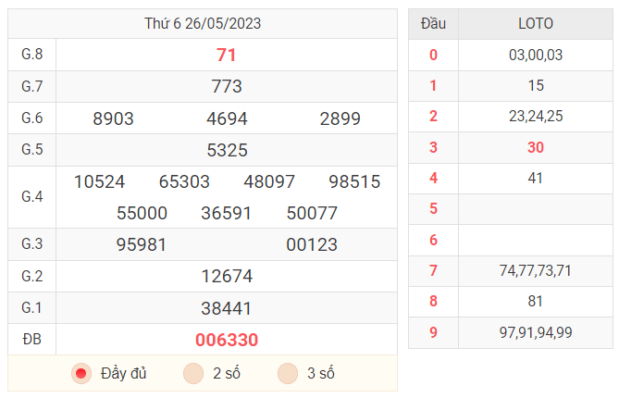Click the ĐB row label
The width and height of the screenshot is (619, 398).
[32, 339]
